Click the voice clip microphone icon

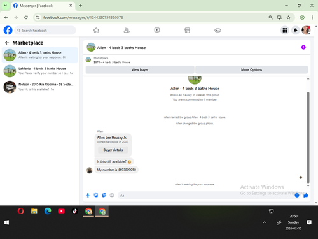pyautogui.click(x=88, y=195)
